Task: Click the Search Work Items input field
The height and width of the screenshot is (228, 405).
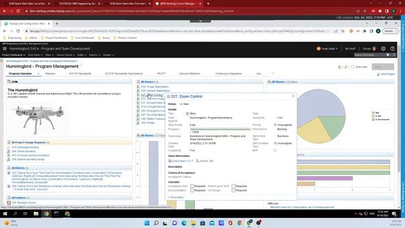Action: click(x=370, y=55)
